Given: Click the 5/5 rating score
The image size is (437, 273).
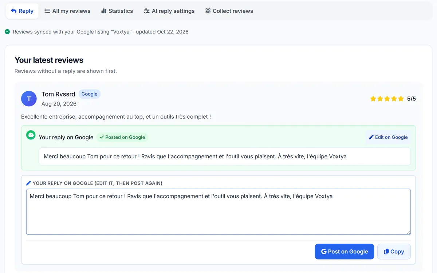Looking at the screenshot, I should pyautogui.click(x=412, y=99).
